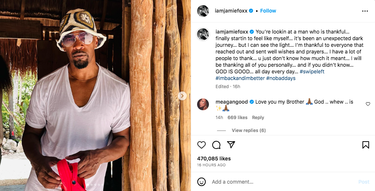Open the #imbackandimbetter hashtag link
Screen dimensions: 375x191
(x=240, y=78)
